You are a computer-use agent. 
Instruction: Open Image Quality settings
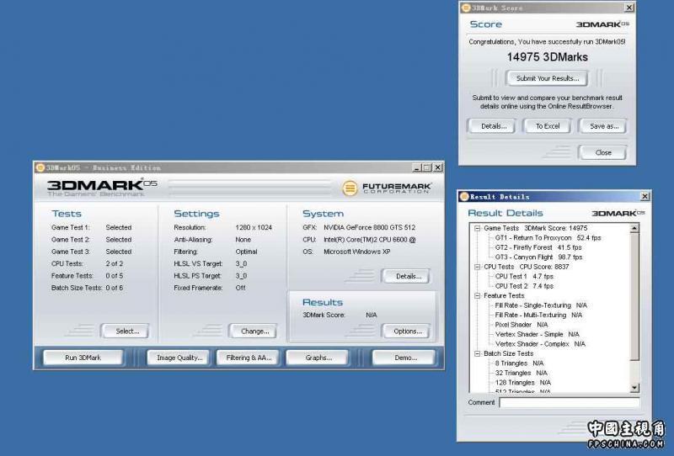[x=179, y=358]
